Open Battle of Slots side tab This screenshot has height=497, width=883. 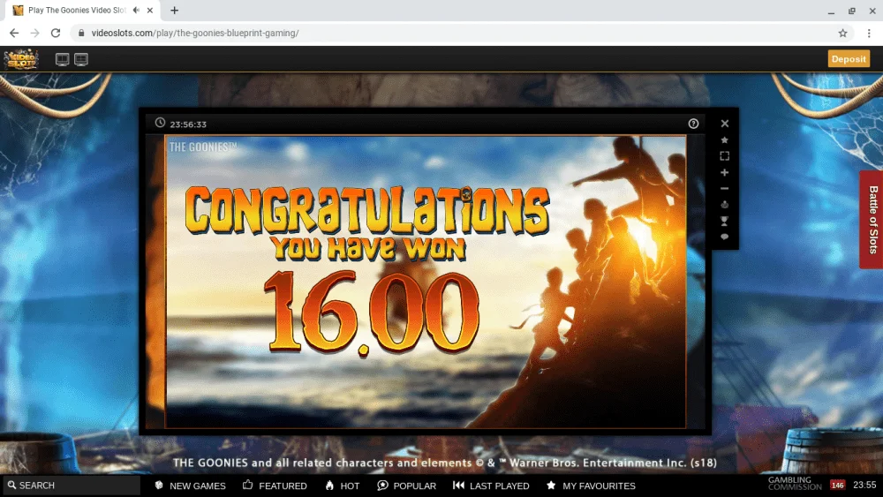(872, 220)
